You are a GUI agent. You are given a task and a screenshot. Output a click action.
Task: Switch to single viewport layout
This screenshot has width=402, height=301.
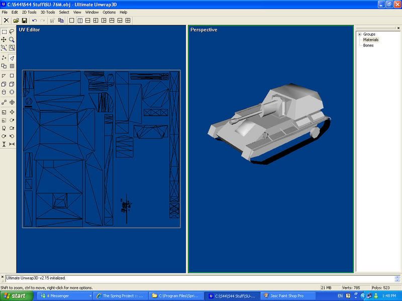click(72, 21)
